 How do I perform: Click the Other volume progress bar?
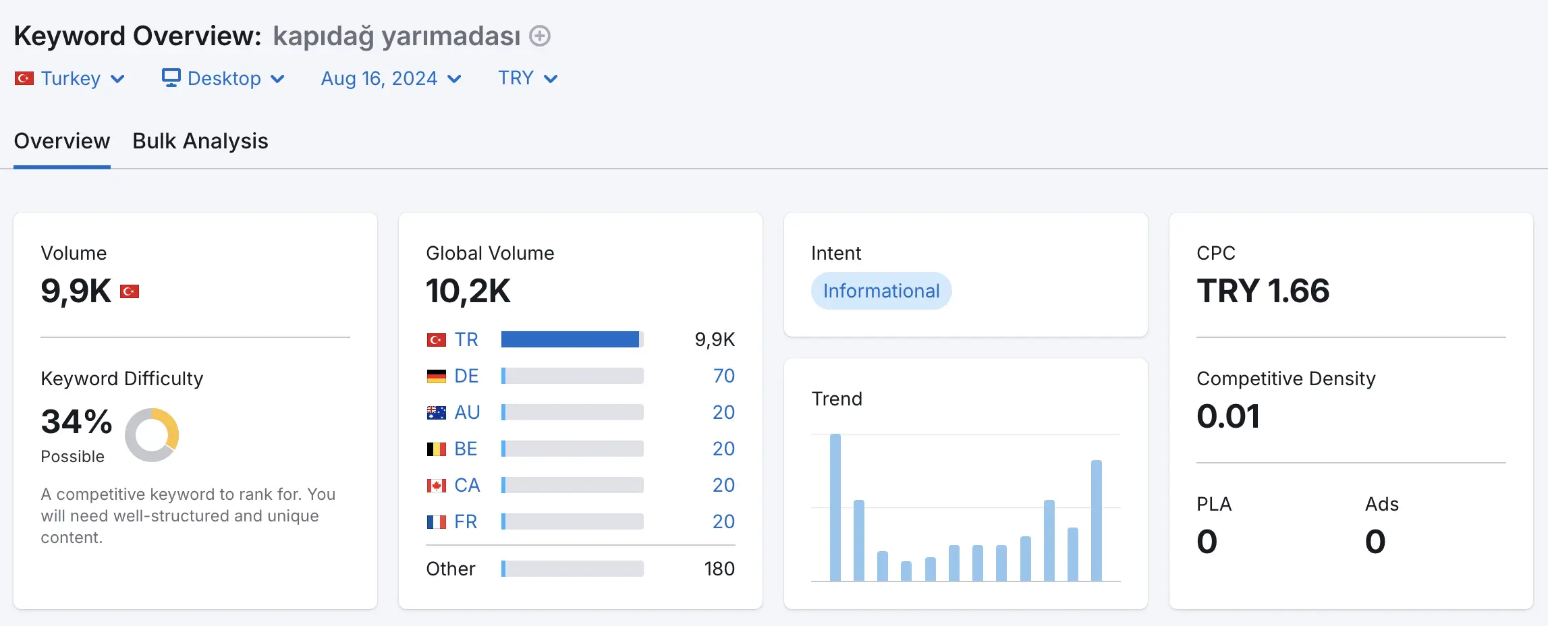[x=572, y=569]
